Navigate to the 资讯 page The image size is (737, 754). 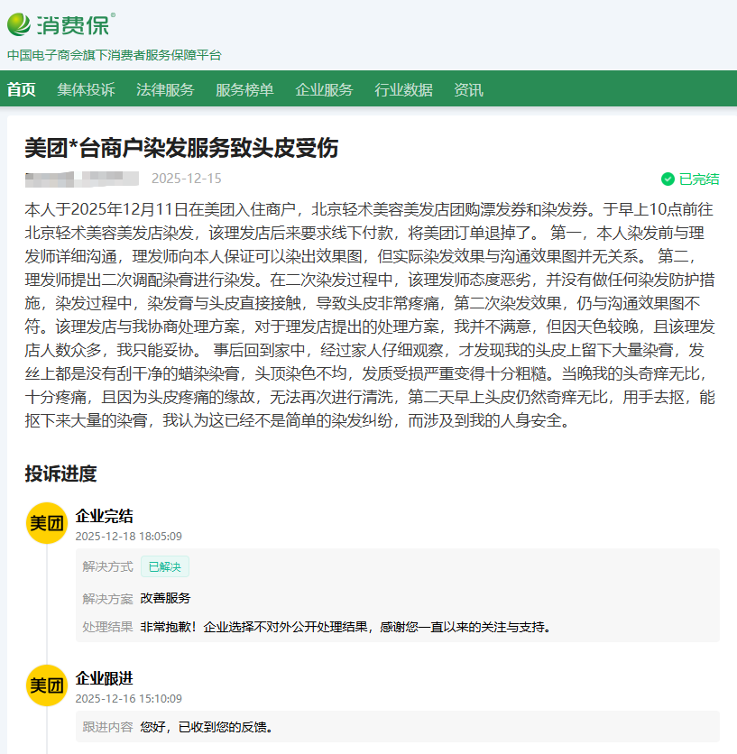[468, 89]
